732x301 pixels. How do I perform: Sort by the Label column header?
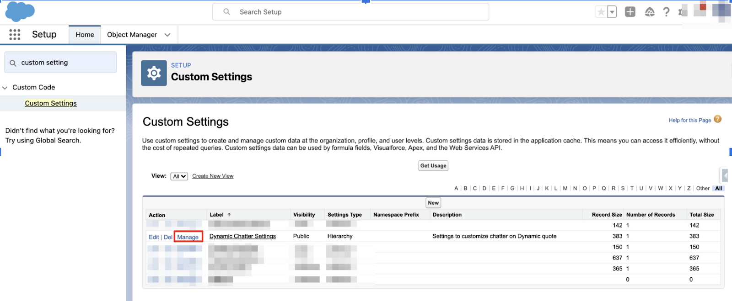click(x=217, y=215)
